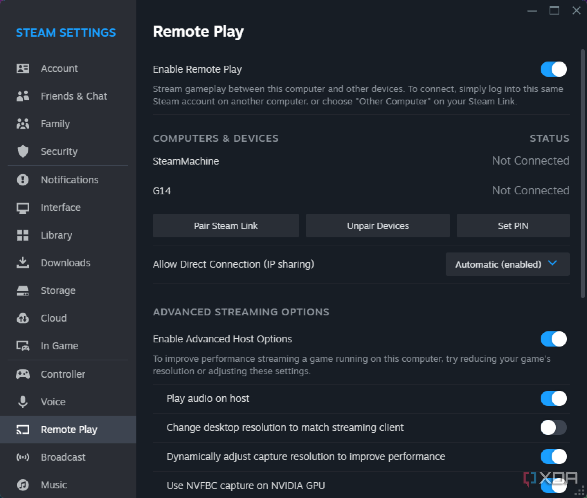Switch to the Broadcast settings section
The height and width of the screenshot is (498, 587).
(x=63, y=457)
